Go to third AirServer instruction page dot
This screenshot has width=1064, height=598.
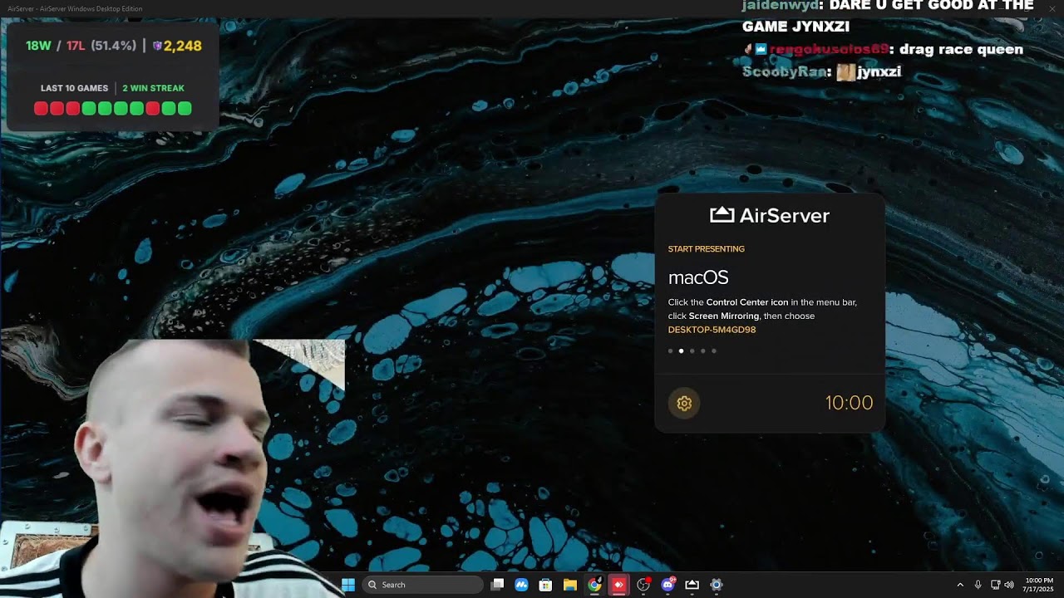(692, 351)
